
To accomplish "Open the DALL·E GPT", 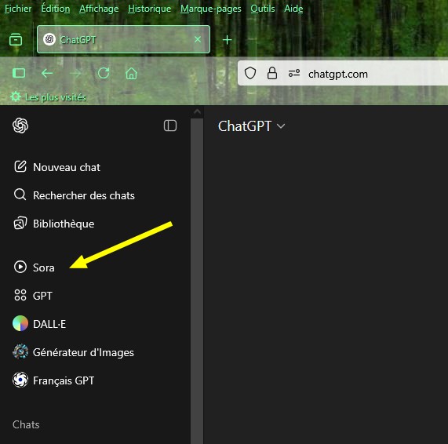I will tap(39, 324).
